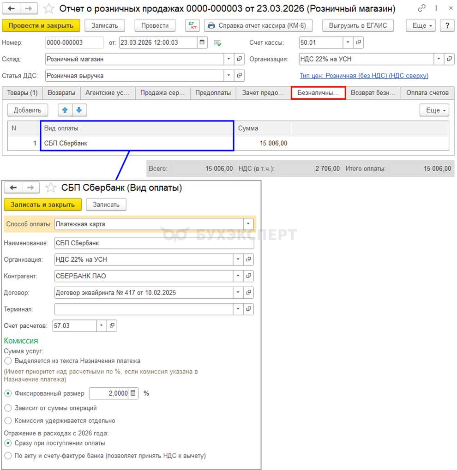457x470 pixels.
Task: Open the Статья ДДС item card
Action: [x=239, y=76]
